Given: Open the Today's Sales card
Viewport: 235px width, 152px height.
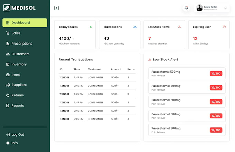Looking at the screenshot, I should [x=75, y=35].
